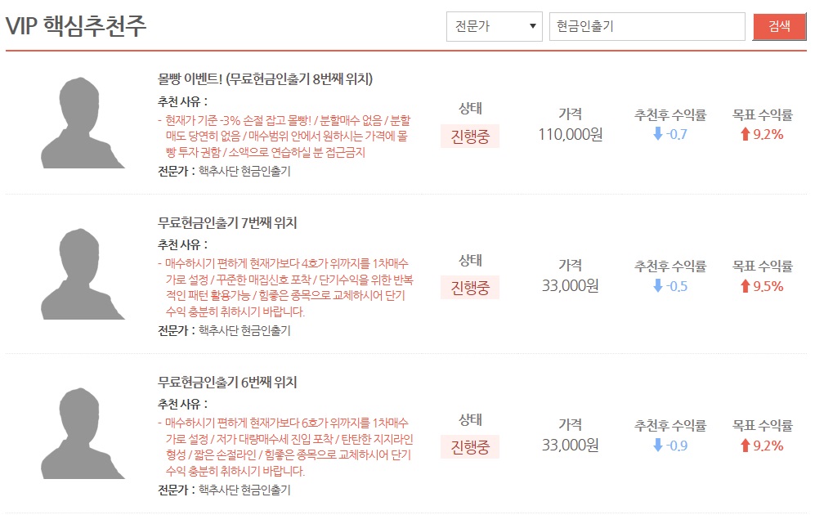
Task: Click the red 검색 button
Action: coord(779,26)
